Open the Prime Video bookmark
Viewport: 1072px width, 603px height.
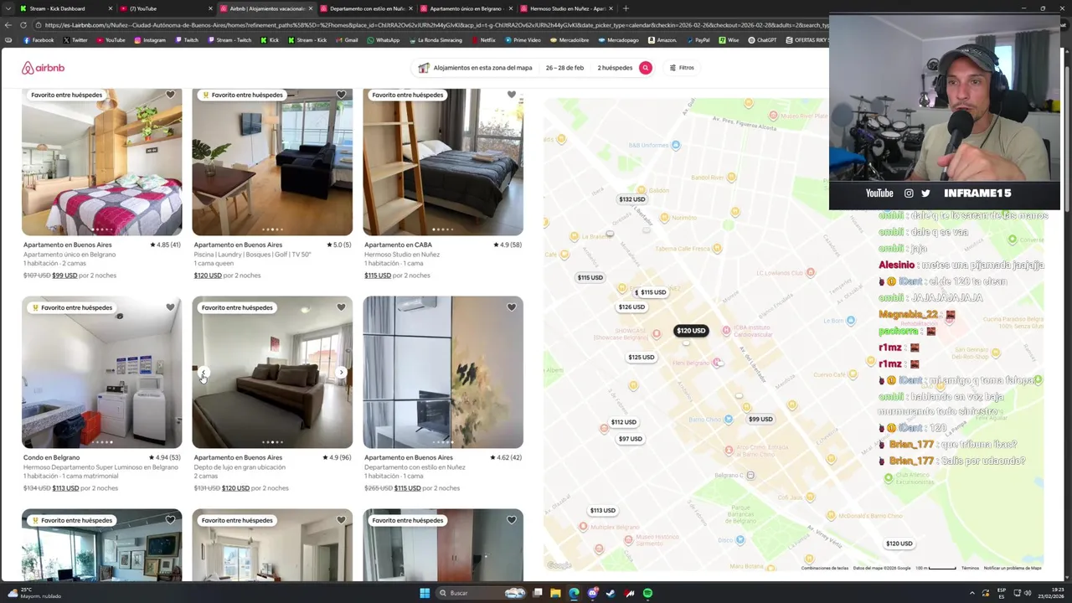pyautogui.click(x=523, y=40)
